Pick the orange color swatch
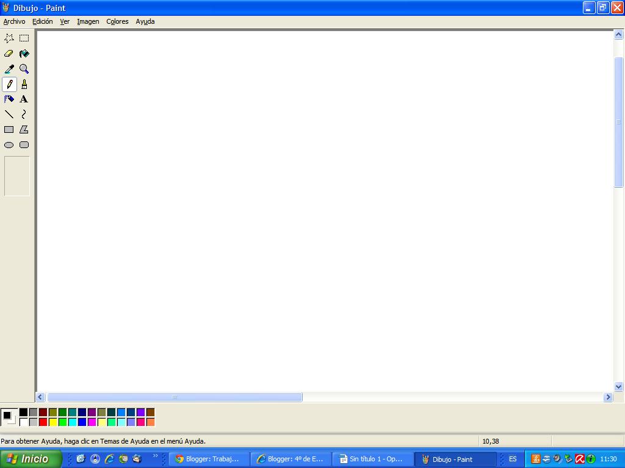 (150, 422)
